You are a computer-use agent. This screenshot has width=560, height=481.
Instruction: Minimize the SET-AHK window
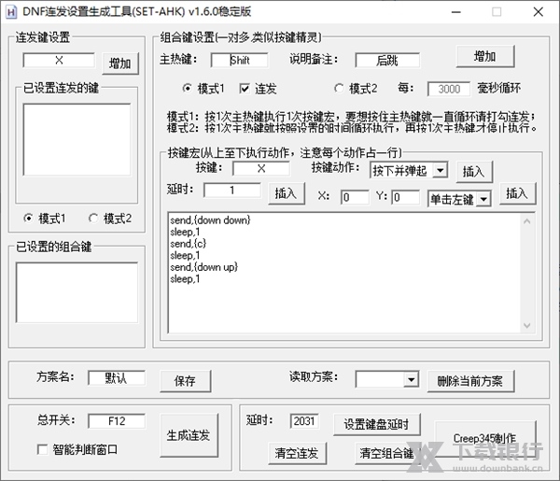tap(456, 12)
